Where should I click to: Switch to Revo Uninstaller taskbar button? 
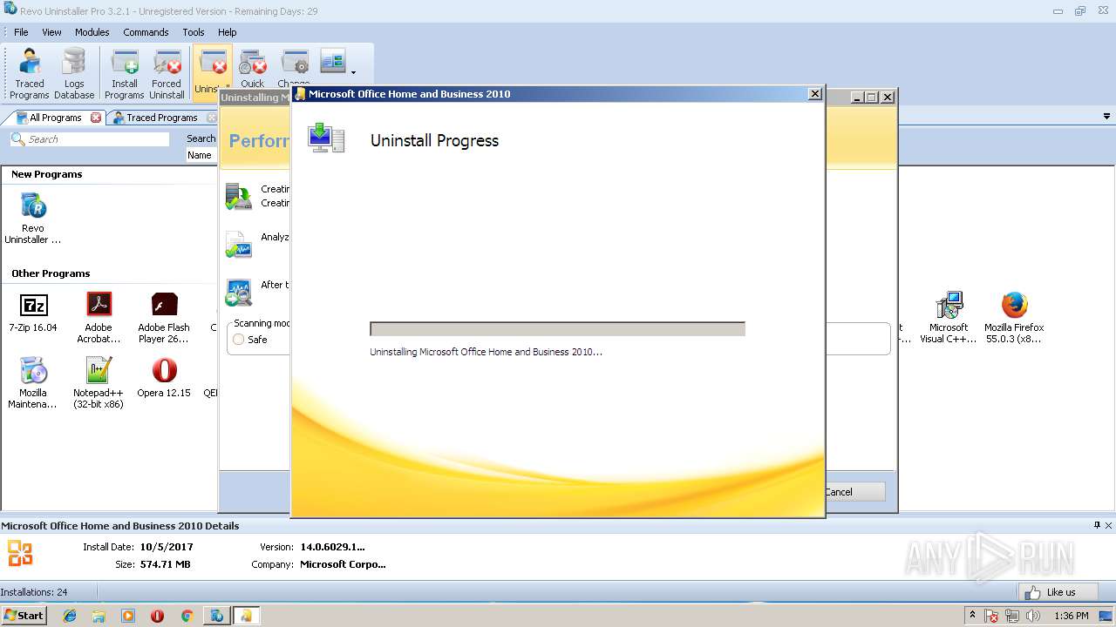click(x=216, y=616)
